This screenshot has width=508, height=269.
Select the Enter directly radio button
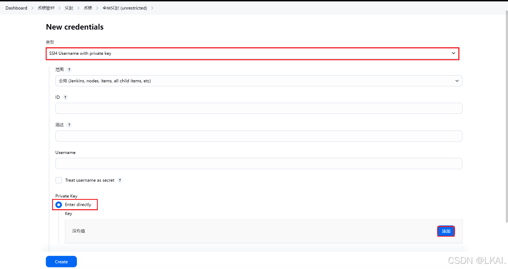pyautogui.click(x=58, y=204)
